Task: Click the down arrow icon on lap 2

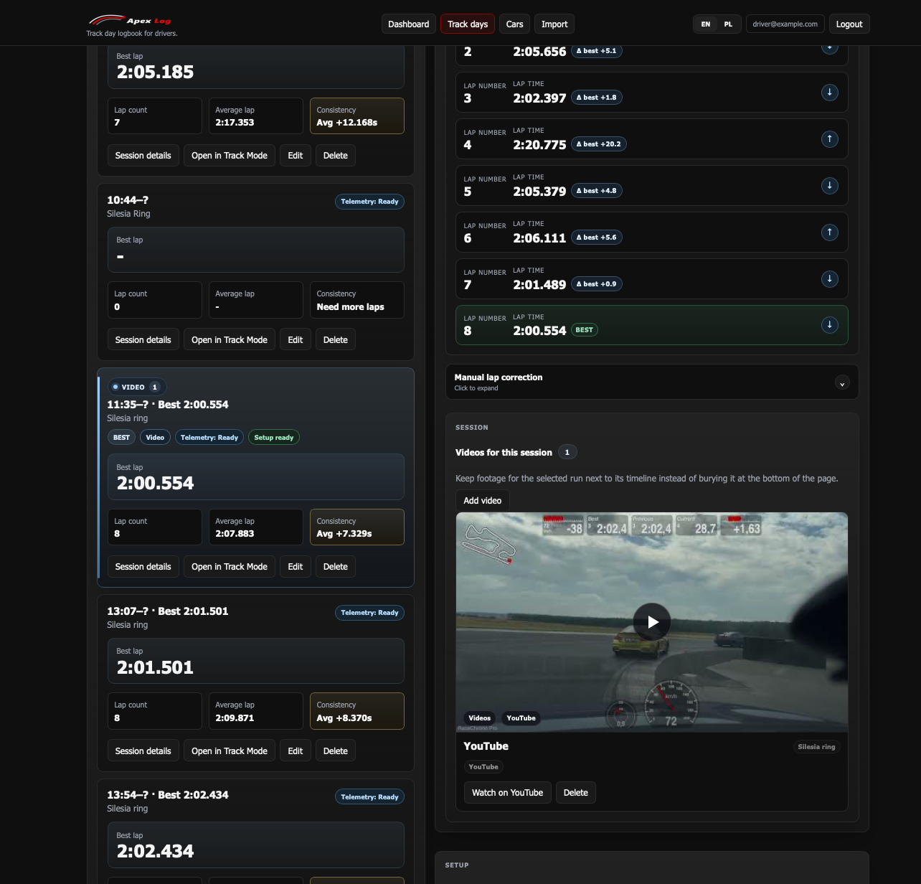Action: [829, 47]
